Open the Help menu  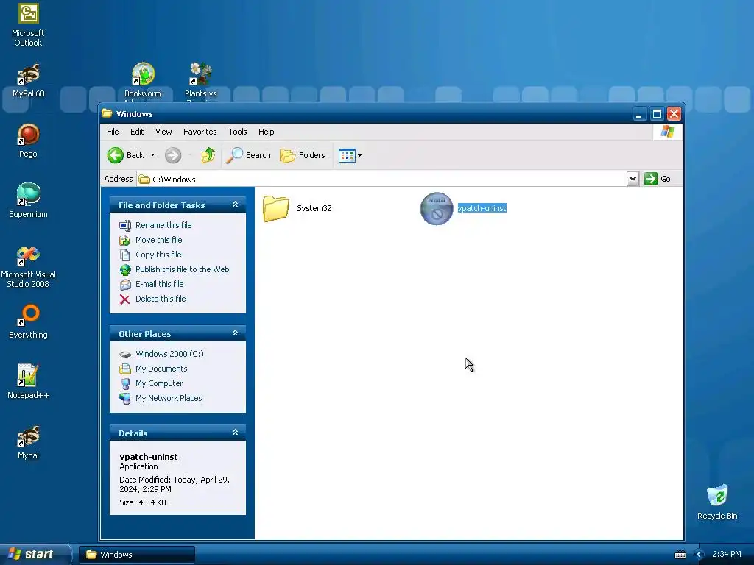pos(266,132)
